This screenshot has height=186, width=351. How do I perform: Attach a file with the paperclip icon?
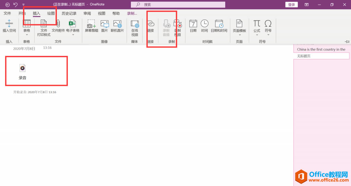click(x=58, y=24)
